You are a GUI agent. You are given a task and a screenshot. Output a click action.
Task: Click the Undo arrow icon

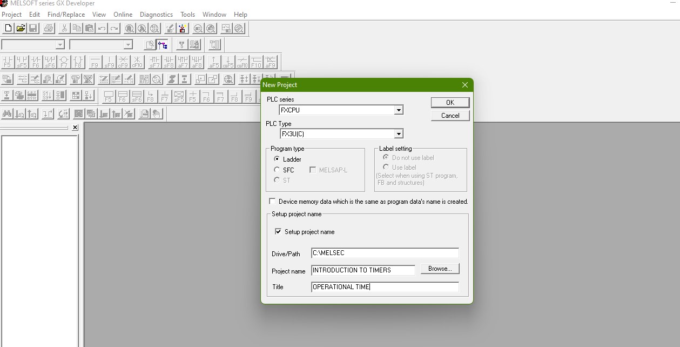click(102, 29)
